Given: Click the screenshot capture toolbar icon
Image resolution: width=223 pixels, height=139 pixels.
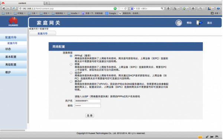Looking at the screenshot, I should click(175, 9).
